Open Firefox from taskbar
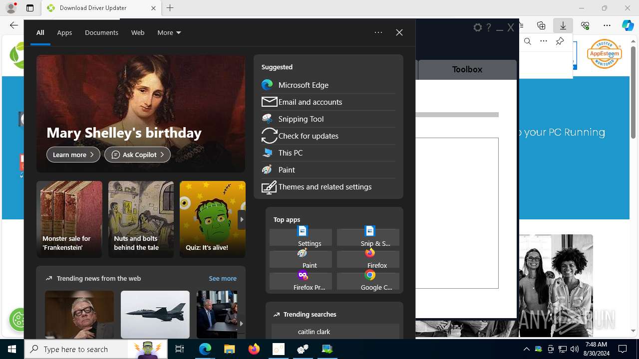Screen dimensions: 639x359 254,349
